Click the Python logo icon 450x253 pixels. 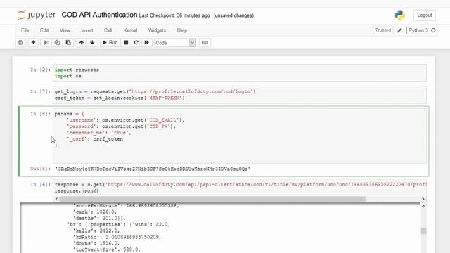point(400,15)
